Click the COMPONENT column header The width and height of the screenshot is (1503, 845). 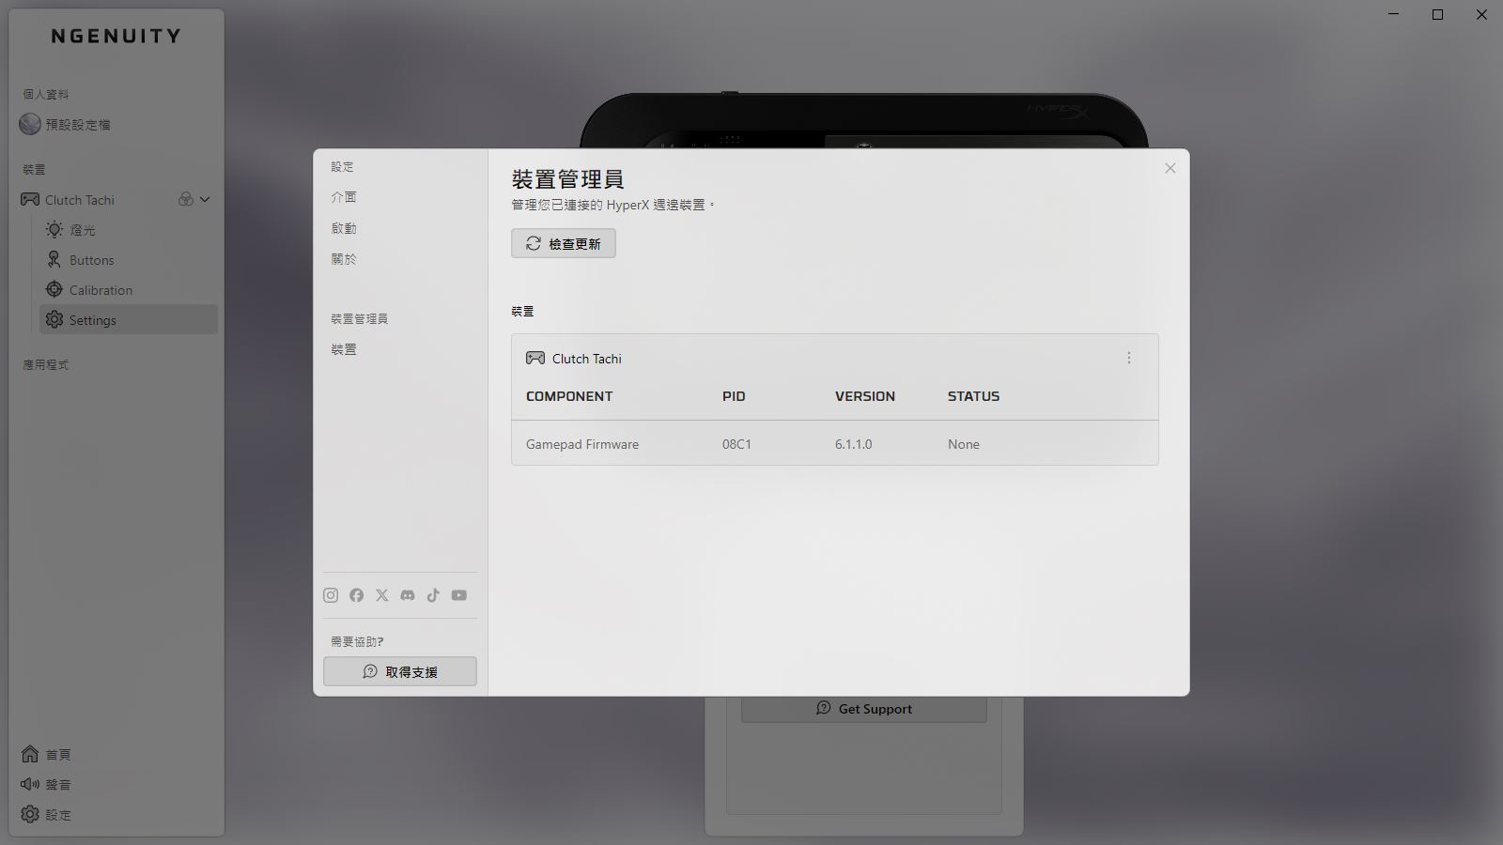click(x=569, y=396)
